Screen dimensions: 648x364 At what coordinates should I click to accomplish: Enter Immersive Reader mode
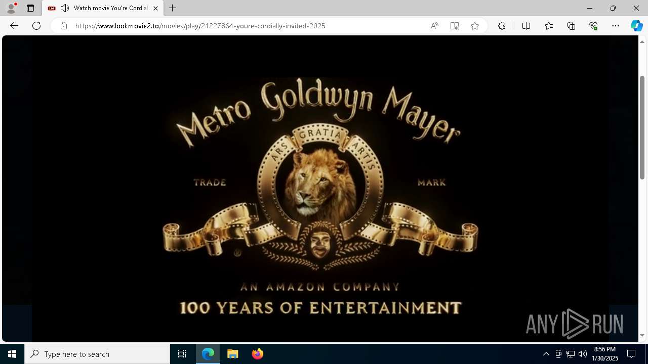coord(455,26)
